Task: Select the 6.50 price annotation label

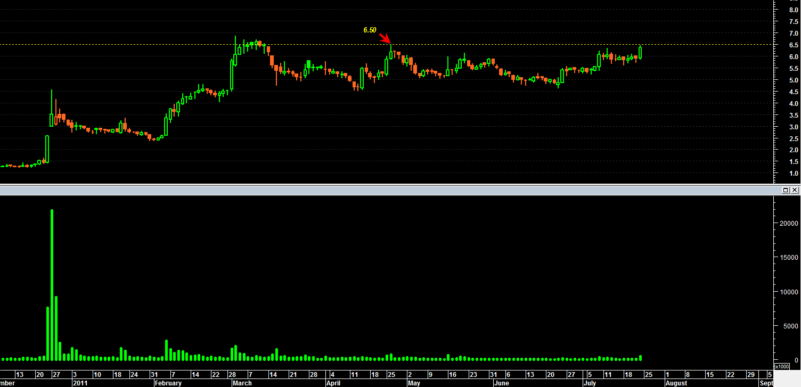Action: click(x=370, y=30)
